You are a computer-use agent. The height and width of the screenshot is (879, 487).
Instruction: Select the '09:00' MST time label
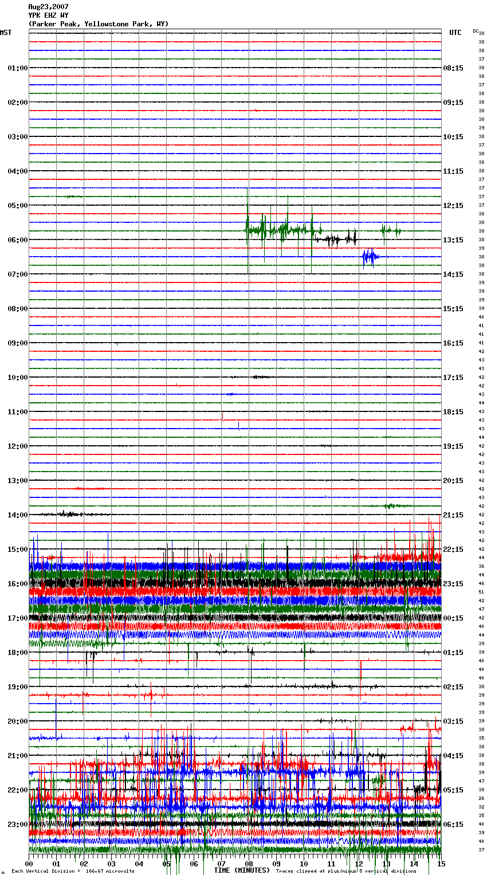coord(18,343)
